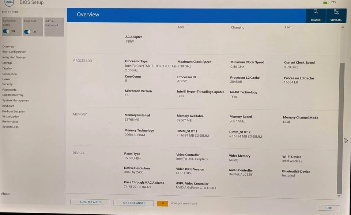Select Boot Configuration in sidebar
351x215 pixels.
[14, 52]
